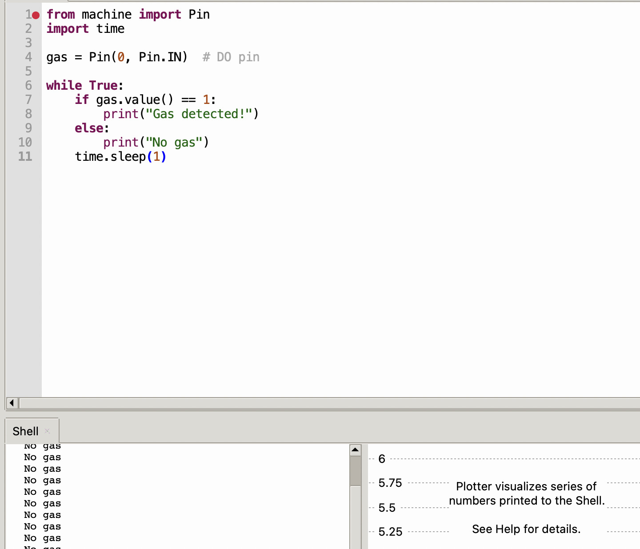Click the "while True:" line

[85, 86]
